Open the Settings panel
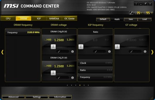This screenshot has height=100, width=155. tap(37, 97)
